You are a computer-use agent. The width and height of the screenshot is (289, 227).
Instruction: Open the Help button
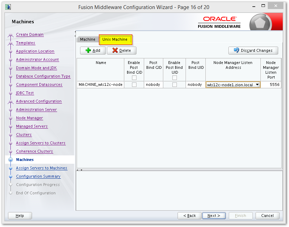20,216
